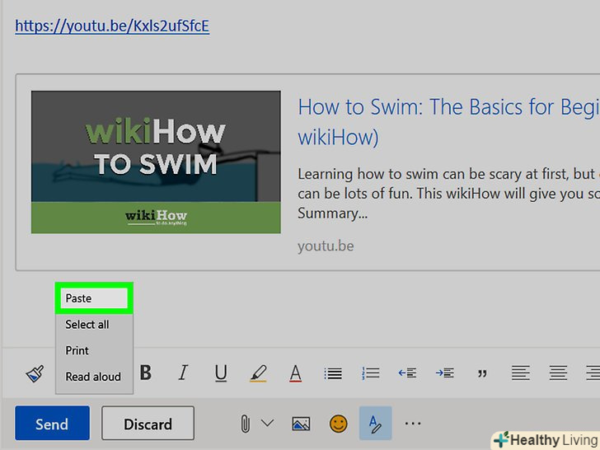The height and width of the screenshot is (450, 600).
Task: Open the How to Swim video title link
Action: [x=448, y=122]
